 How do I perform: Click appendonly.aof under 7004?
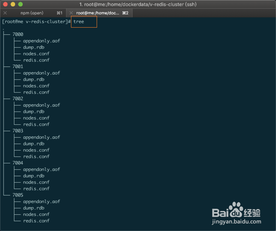click(x=42, y=169)
